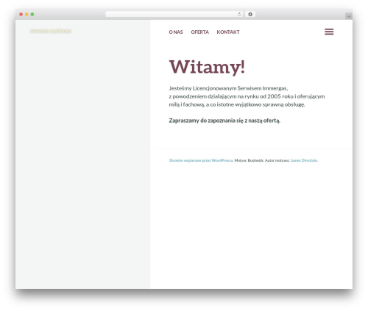Image resolution: width=368 pixels, height=311 pixels.
Task: Minimize window with the yellow button
Action: [26, 15]
